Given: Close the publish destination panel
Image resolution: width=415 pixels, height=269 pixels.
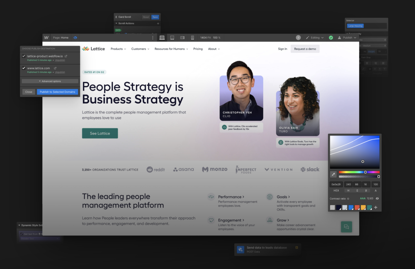Looking at the screenshot, I should click(x=29, y=92).
